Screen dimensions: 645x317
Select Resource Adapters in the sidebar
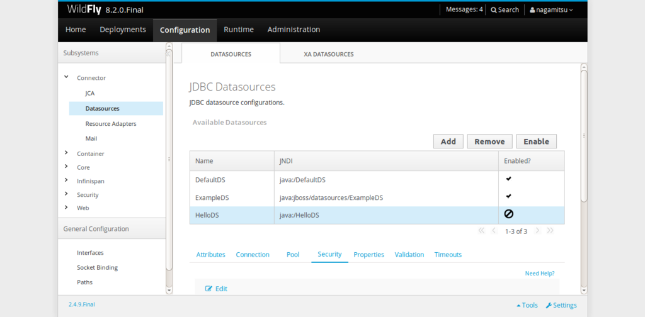coord(111,124)
